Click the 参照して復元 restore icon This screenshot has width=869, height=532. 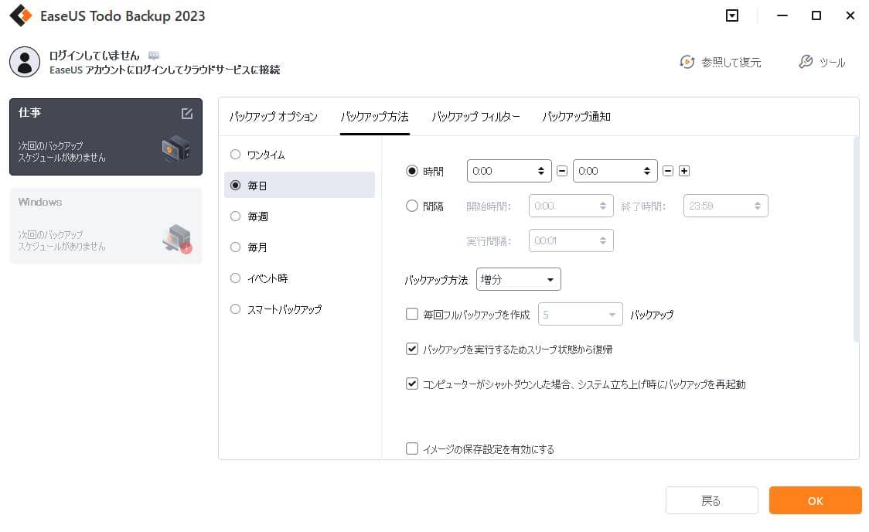point(687,62)
